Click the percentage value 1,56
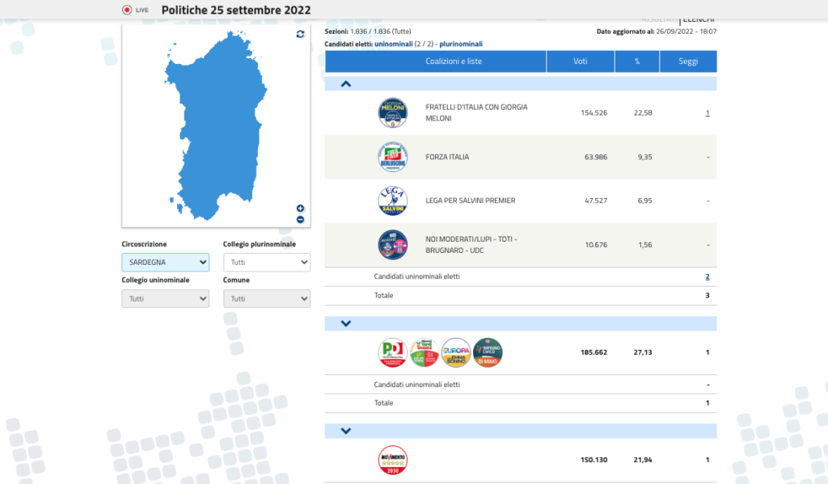Screen dimensions: 828x484 pyautogui.click(x=644, y=245)
